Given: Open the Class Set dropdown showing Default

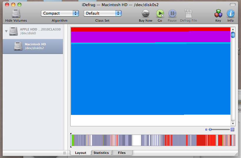Looking at the screenshot, I should pyautogui.click(x=102, y=13).
